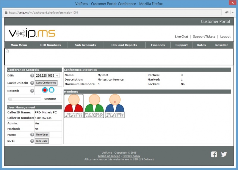Viewport: 238px width, 170px height.
Task: Click the address bar URL field
Action: (112, 12)
